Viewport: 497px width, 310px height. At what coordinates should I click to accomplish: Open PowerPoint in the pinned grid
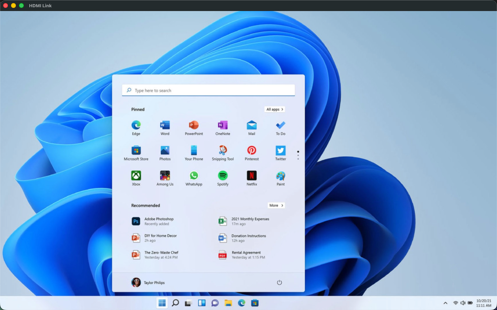coord(194,128)
